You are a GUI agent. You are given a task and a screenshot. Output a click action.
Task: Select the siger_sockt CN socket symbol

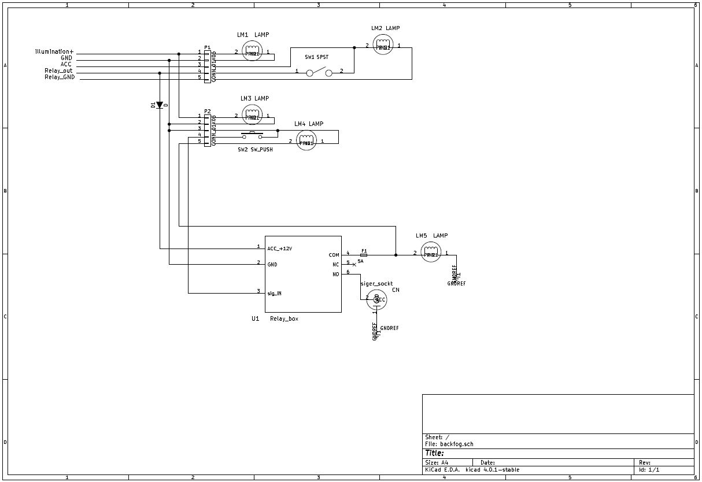pos(376,299)
